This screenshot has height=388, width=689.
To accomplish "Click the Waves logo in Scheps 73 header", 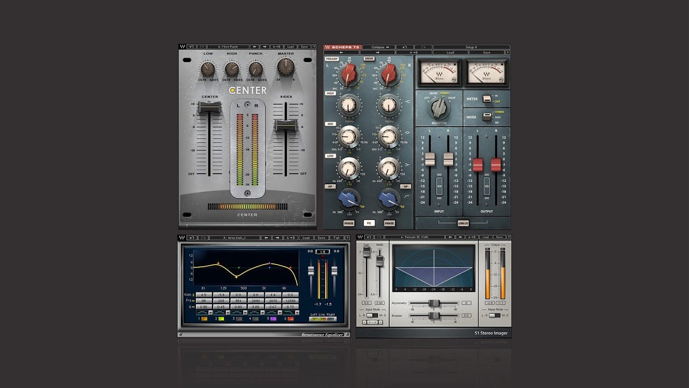I will tap(327, 47).
